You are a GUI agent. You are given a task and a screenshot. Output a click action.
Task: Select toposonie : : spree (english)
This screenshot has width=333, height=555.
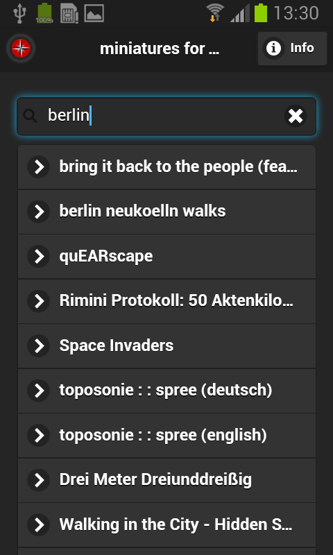click(166, 435)
